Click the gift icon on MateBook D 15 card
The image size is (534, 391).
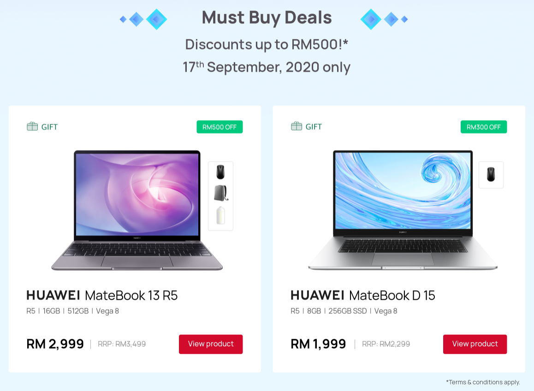click(x=296, y=126)
